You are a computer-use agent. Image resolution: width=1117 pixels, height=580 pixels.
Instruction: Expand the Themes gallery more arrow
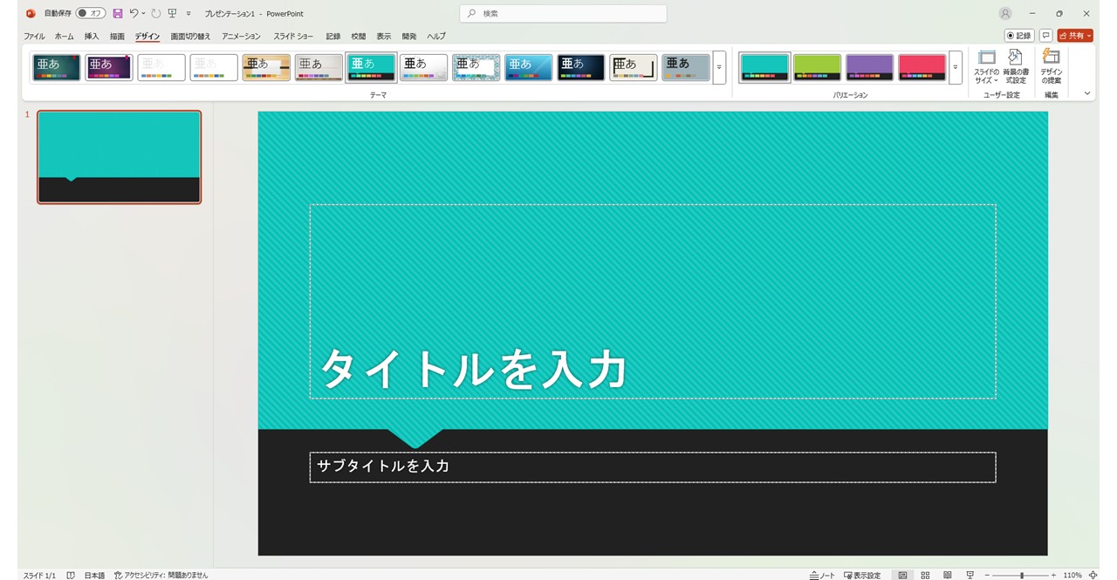[x=719, y=68]
